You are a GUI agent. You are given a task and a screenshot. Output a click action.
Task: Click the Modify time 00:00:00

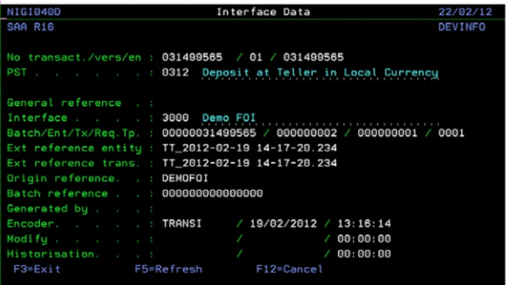[364, 239]
